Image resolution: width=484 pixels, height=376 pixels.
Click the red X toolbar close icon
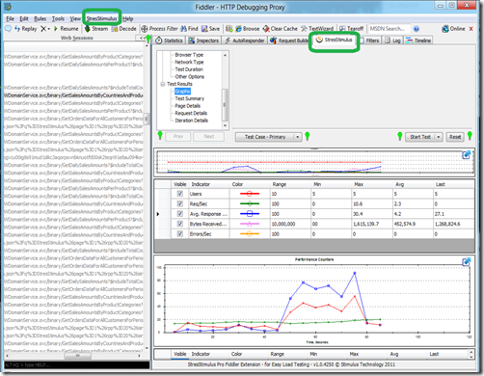(x=471, y=29)
